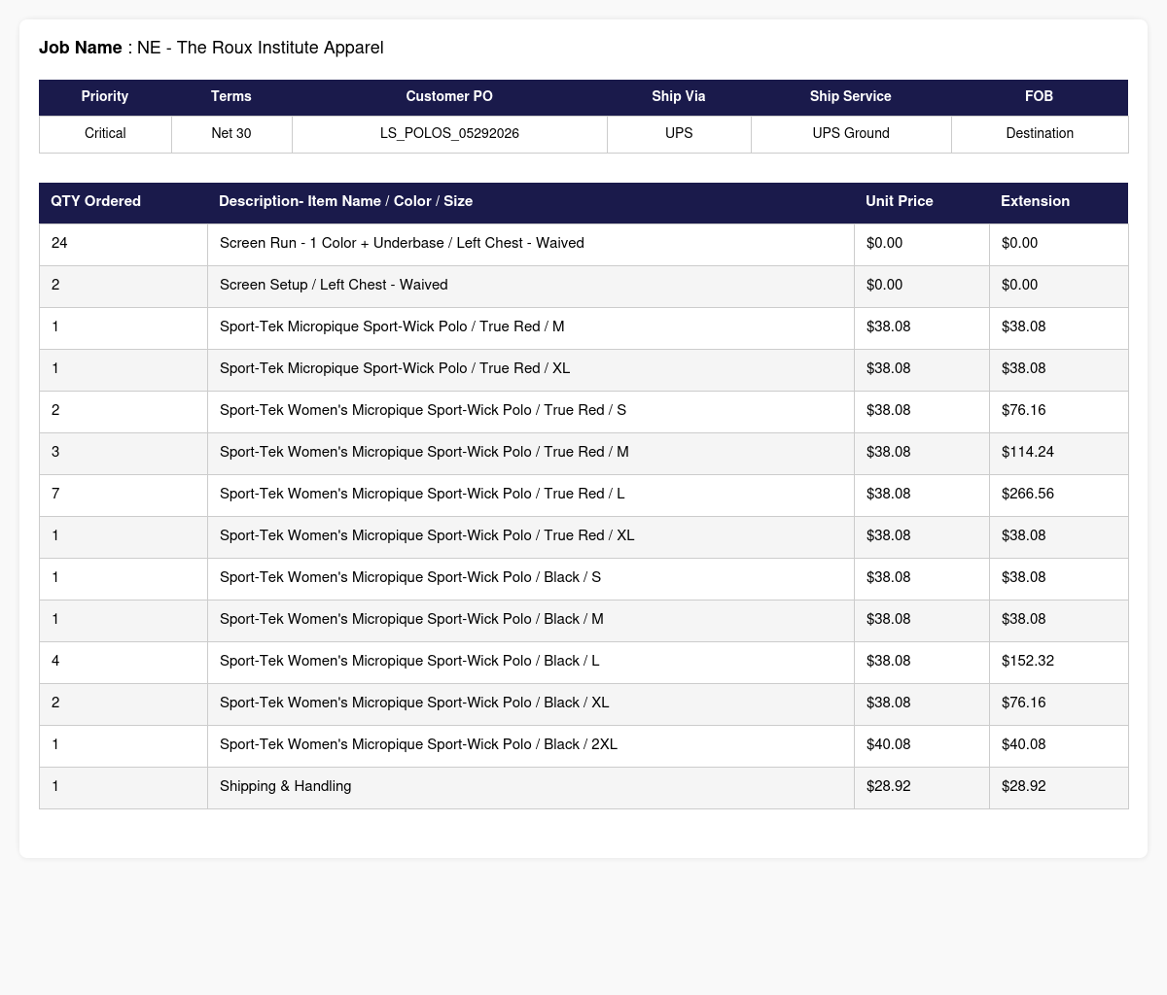The height and width of the screenshot is (995, 1167).
Task: Select the $114.24 extension value
Action: tap(1028, 452)
